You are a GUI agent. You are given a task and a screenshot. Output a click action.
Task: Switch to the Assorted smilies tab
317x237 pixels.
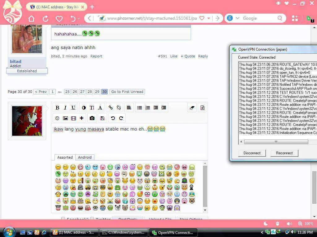click(x=65, y=157)
